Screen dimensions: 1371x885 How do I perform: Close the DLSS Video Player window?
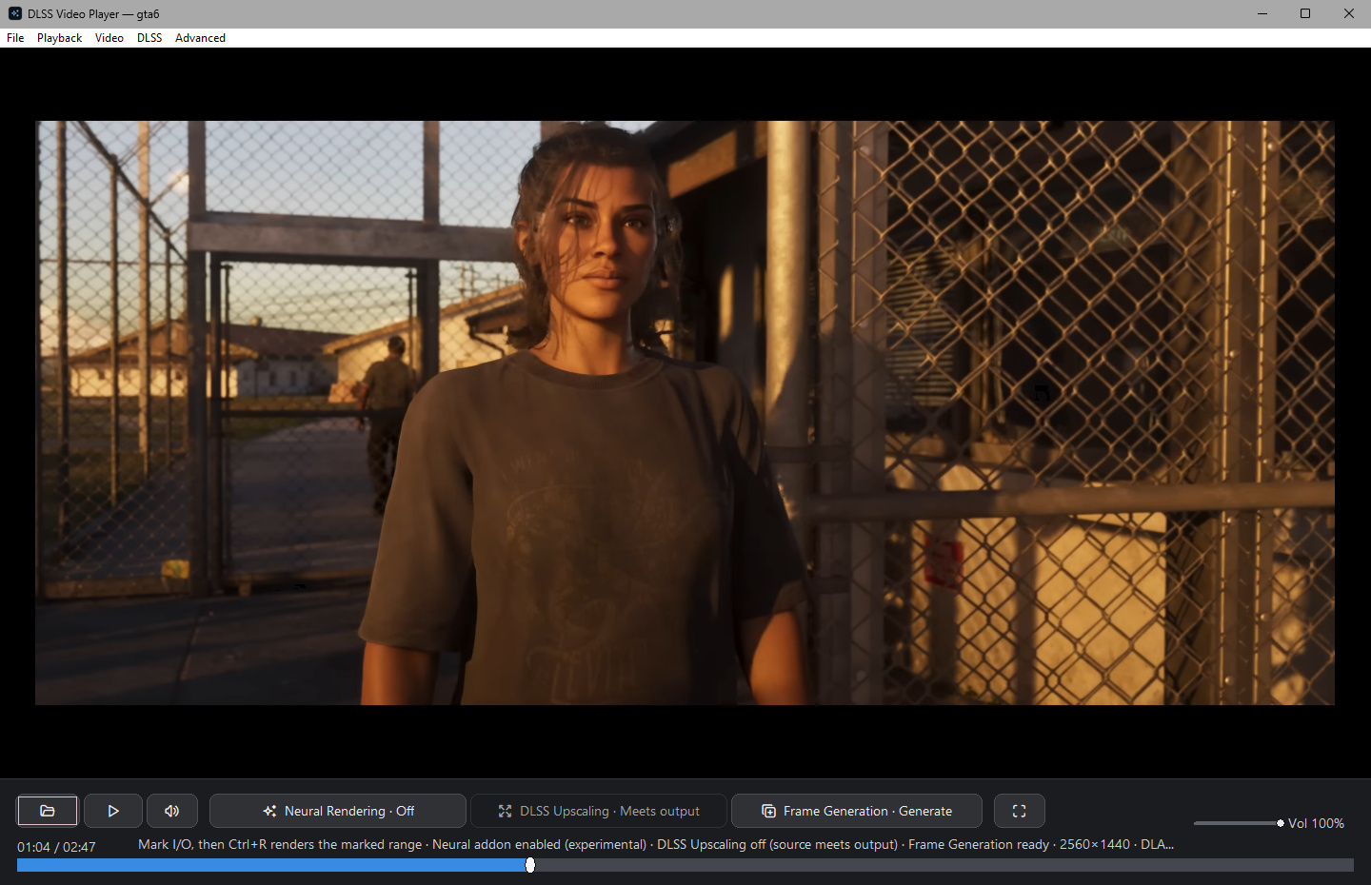(x=1349, y=13)
